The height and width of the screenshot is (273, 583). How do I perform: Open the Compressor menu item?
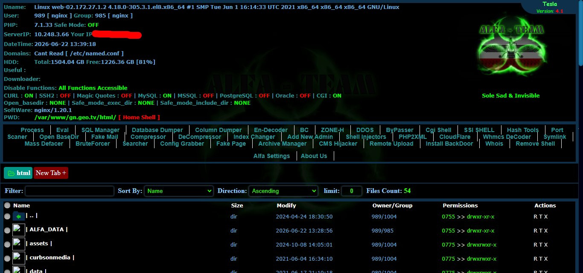(x=148, y=137)
